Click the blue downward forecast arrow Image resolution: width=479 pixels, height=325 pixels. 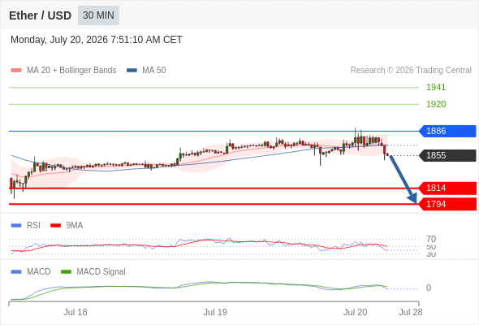tap(403, 180)
